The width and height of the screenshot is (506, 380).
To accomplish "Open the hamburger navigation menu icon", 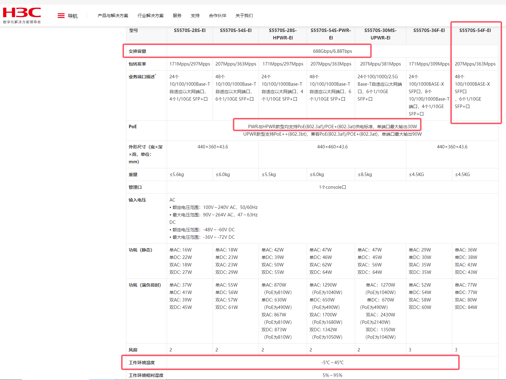I will [61, 16].
